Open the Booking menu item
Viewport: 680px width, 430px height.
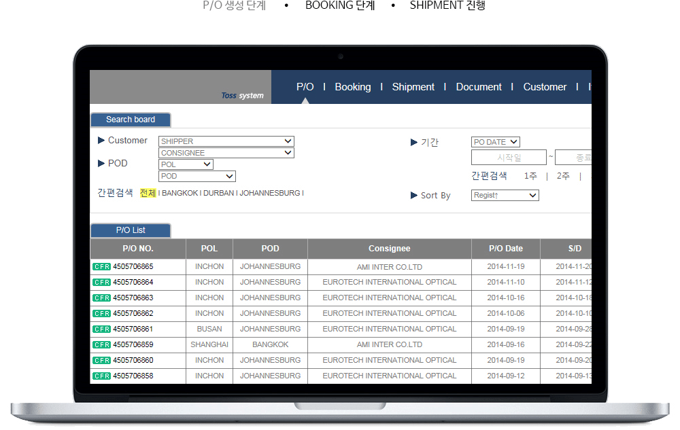[352, 87]
